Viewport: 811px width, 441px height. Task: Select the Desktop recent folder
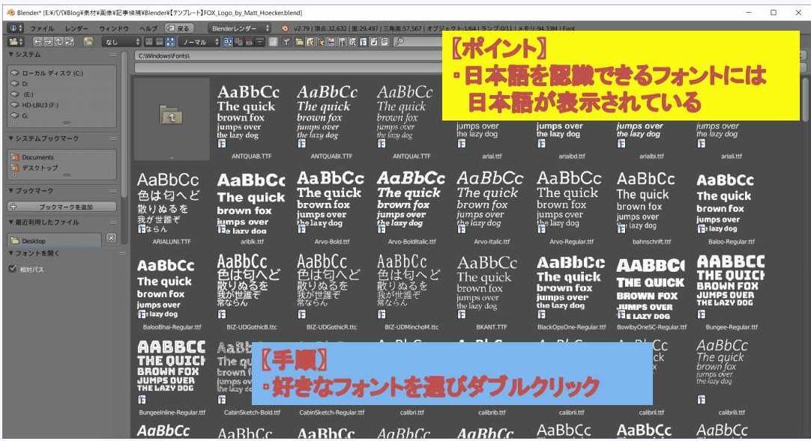(x=55, y=240)
